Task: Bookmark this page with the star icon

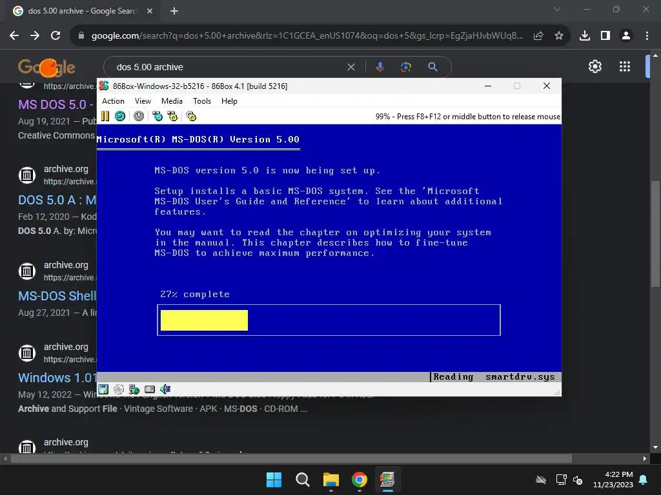Action: pos(559,36)
